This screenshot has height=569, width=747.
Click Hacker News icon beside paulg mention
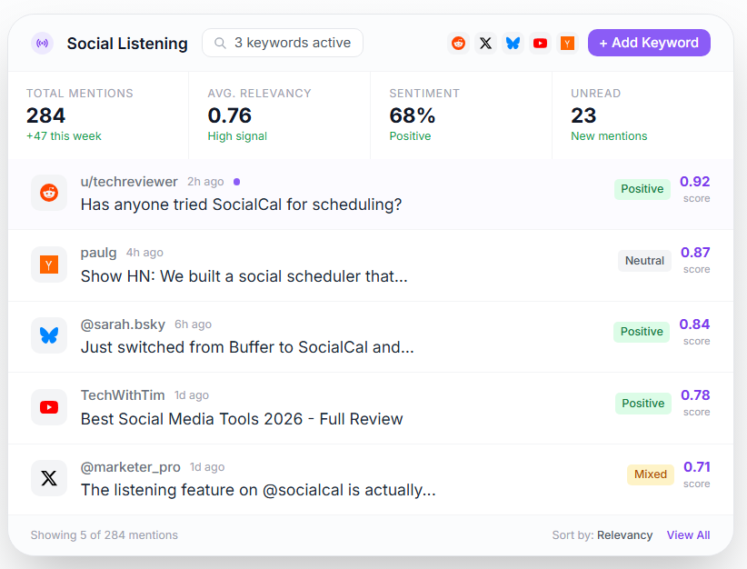click(49, 265)
